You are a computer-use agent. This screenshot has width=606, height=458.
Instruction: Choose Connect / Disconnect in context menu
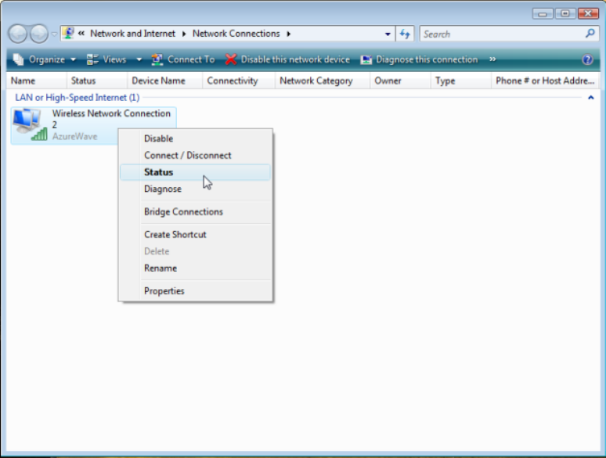195,155
